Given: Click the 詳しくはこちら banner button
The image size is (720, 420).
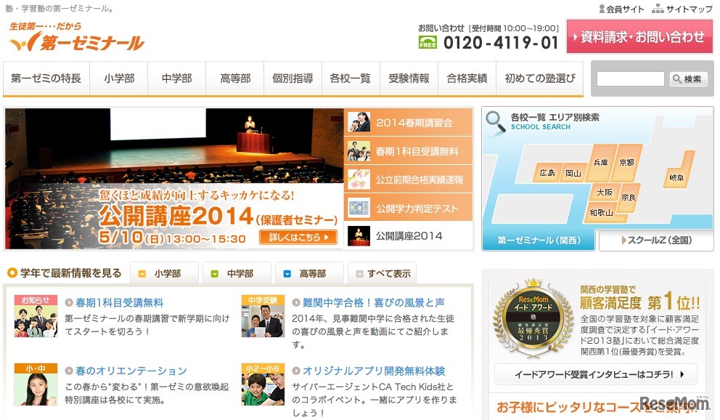Looking at the screenshot, I should point(298,237).
